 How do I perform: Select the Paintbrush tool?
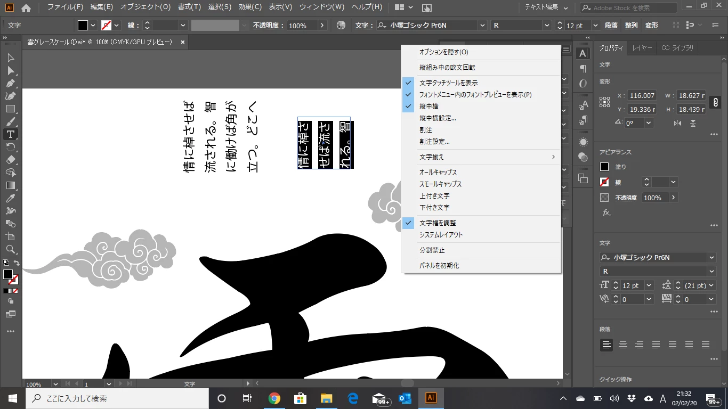tap(10, 121)
